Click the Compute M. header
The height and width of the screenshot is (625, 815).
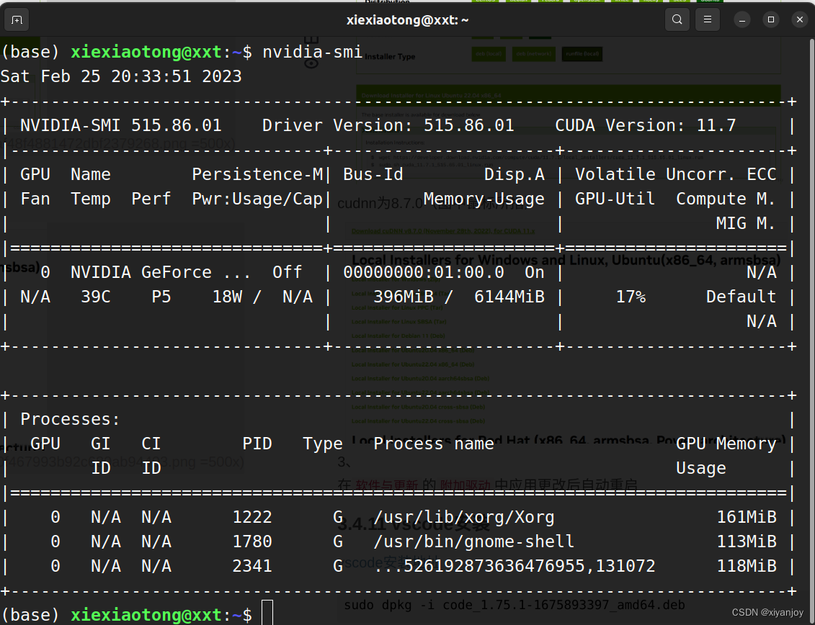(726, 199)
